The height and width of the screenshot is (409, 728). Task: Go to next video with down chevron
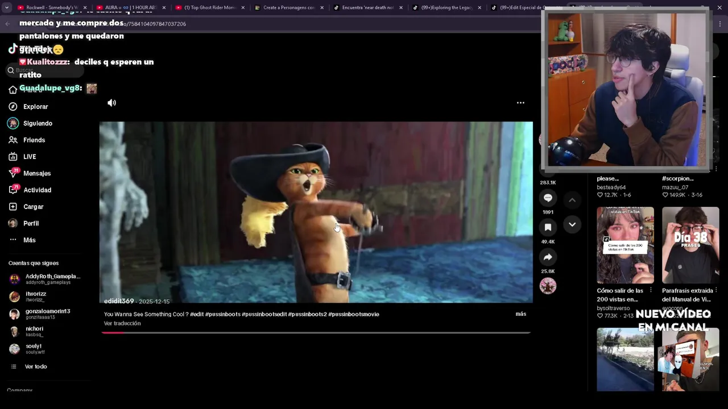(572, 224)
